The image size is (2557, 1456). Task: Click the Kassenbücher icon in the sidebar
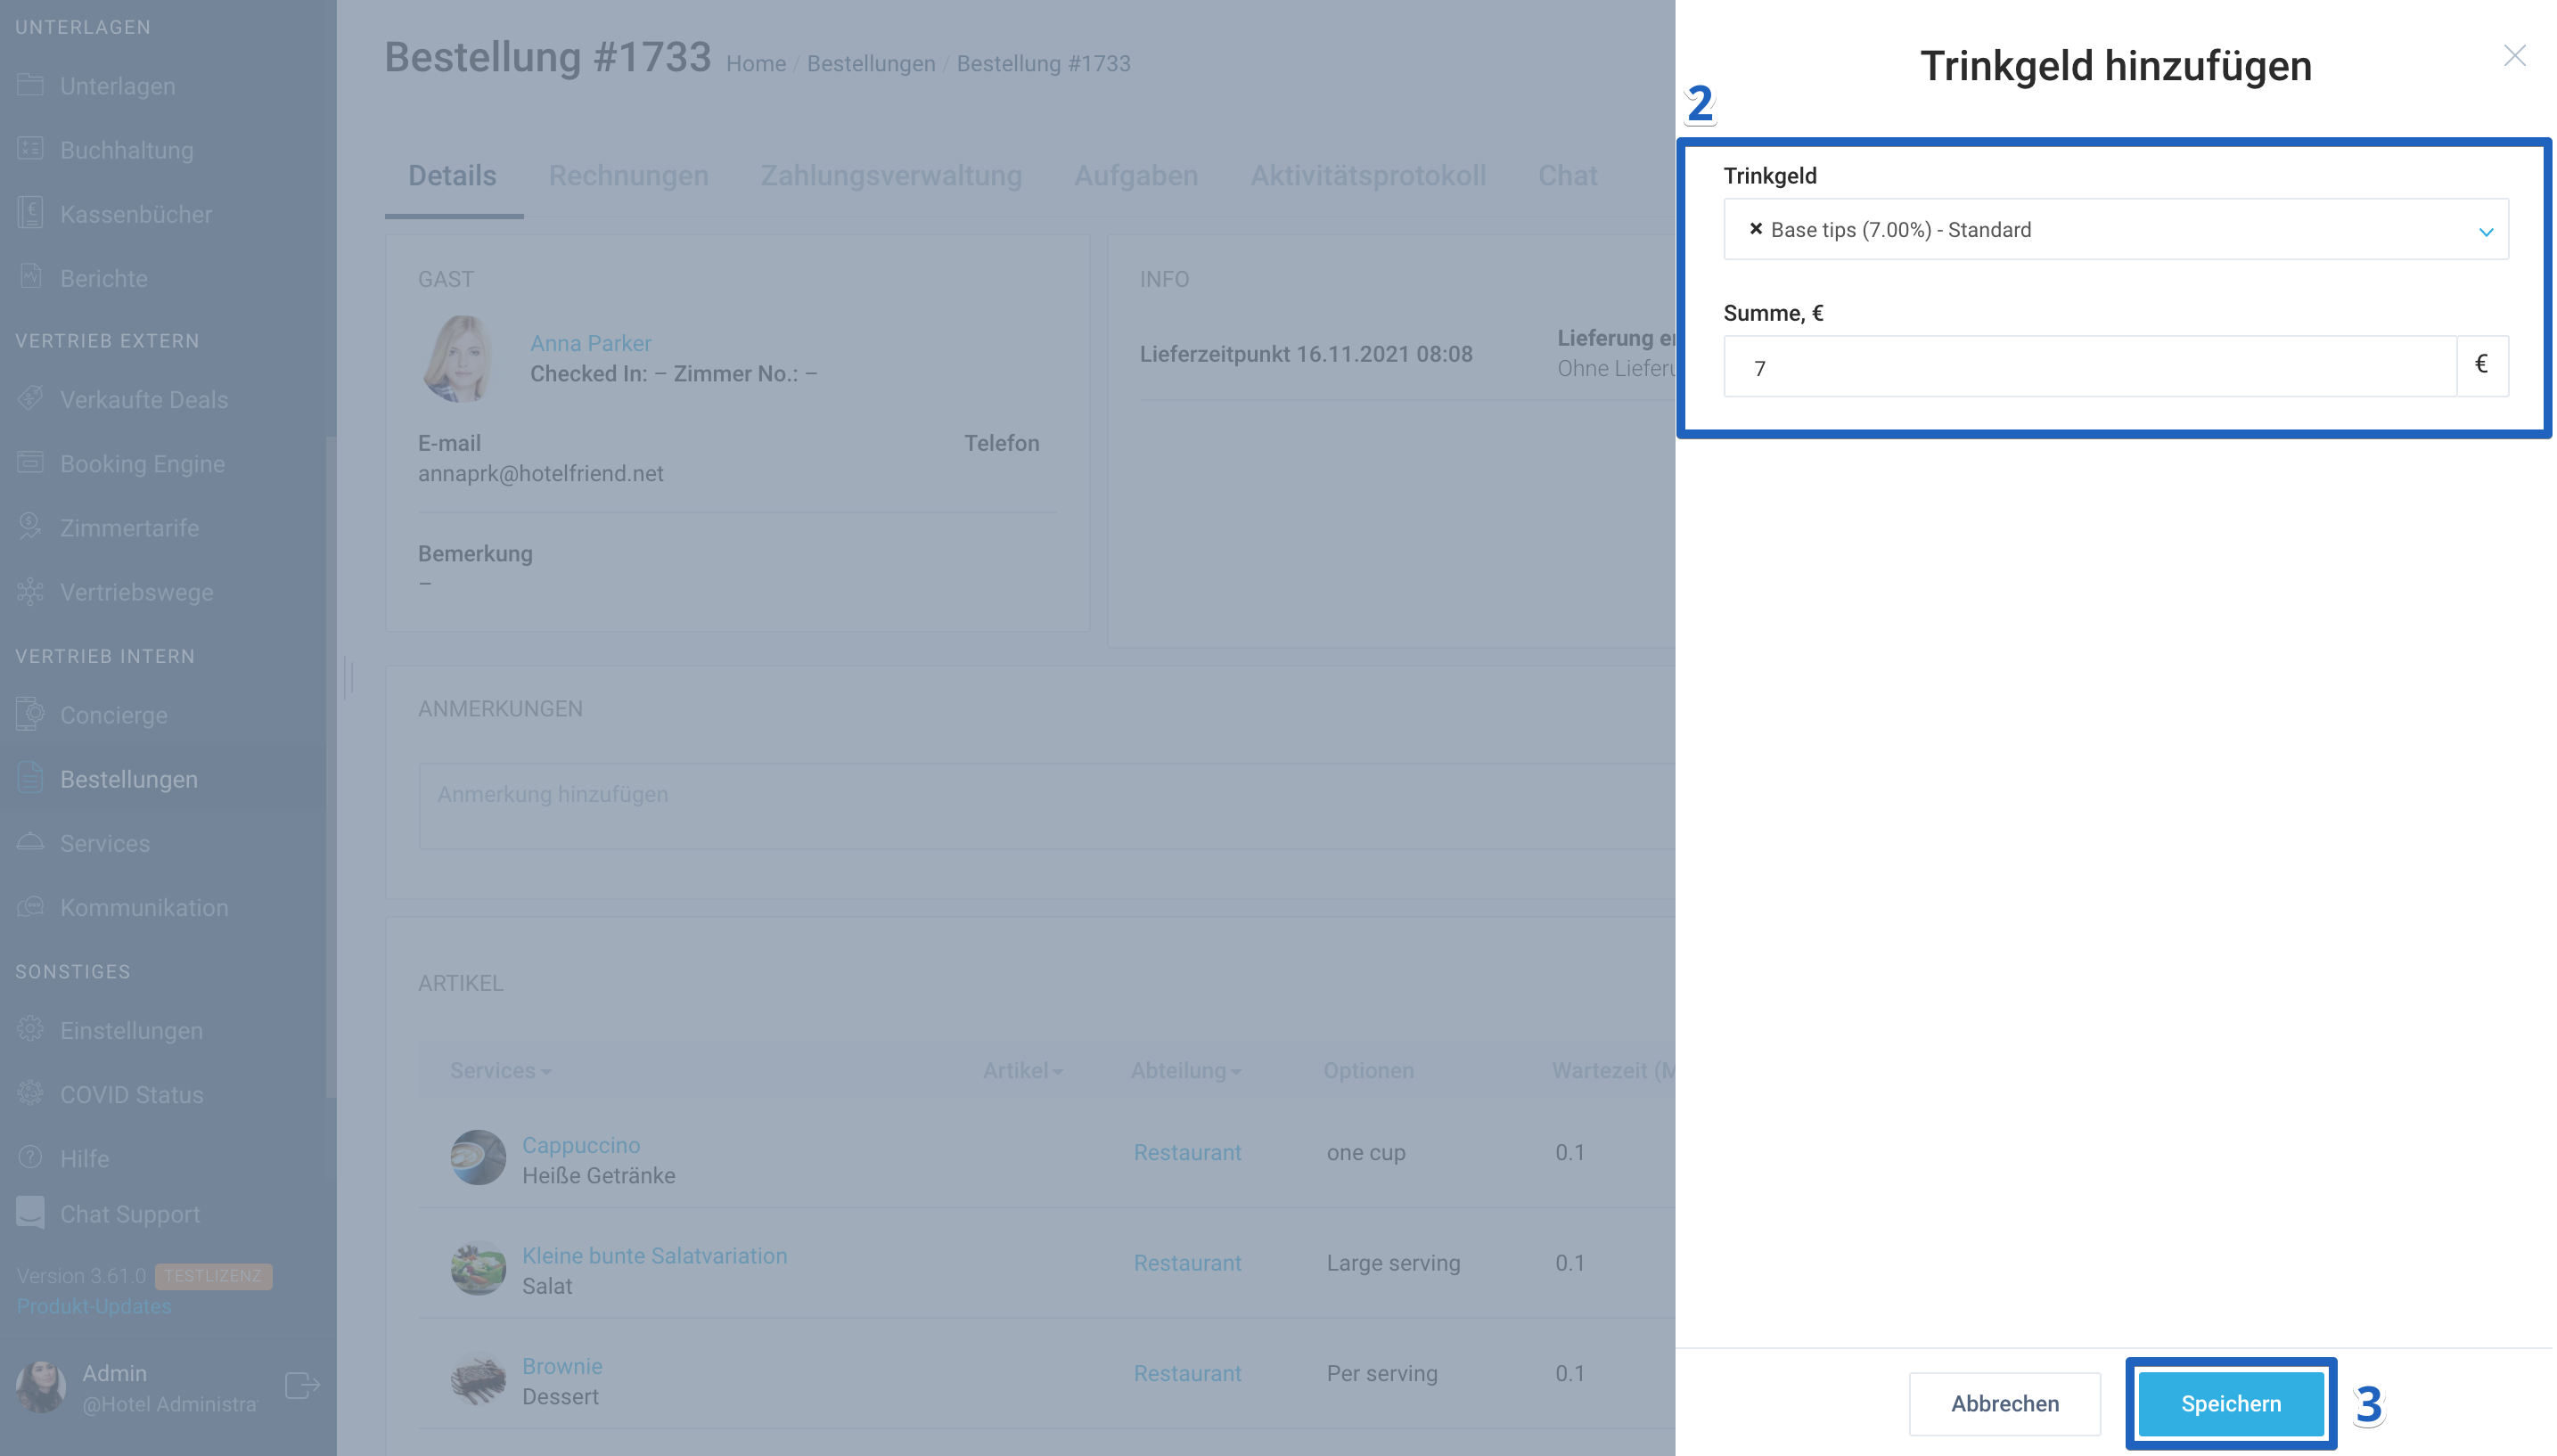pos(30,213)
